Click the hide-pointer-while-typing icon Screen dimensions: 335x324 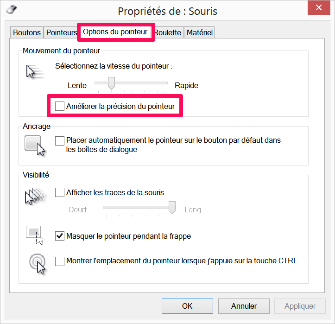(x=35, y=235)
